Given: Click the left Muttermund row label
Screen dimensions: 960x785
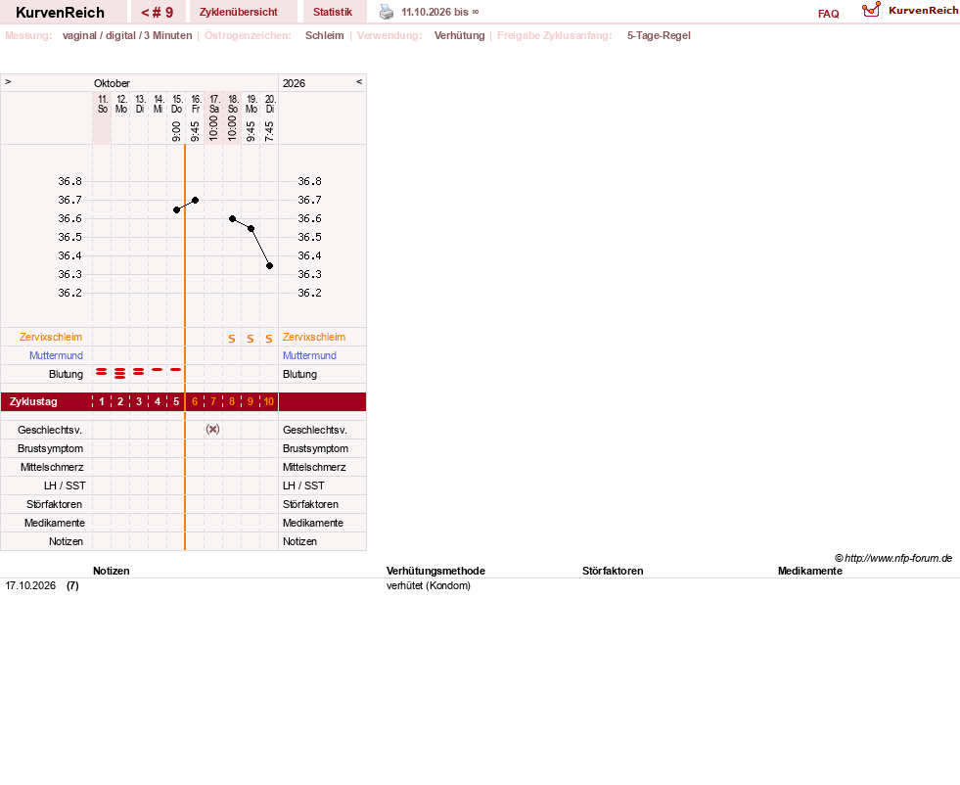Looking at the screenshot, I should (x=56, y=355).
